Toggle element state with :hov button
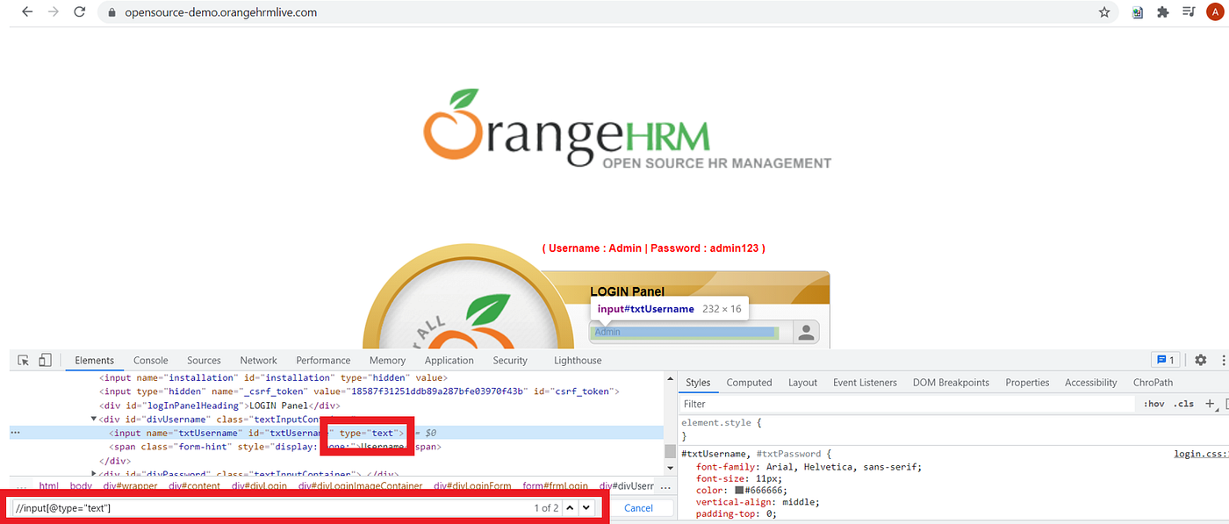Image resolution: width=1229 pixels, height=524 pixels. [x=1153, y=403]
